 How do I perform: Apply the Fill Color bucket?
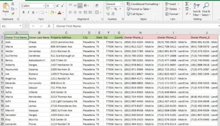pos(52,12)
